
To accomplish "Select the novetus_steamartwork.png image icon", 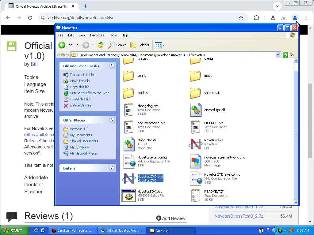I will click(x=196, y=161).
